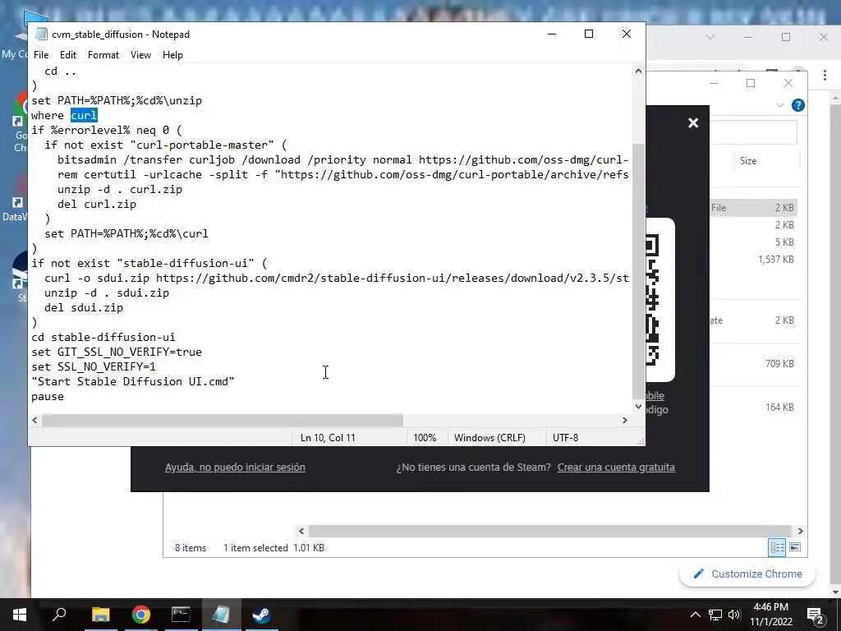
Task: Switch File Explorer to details view
Action: pos(777,547)
